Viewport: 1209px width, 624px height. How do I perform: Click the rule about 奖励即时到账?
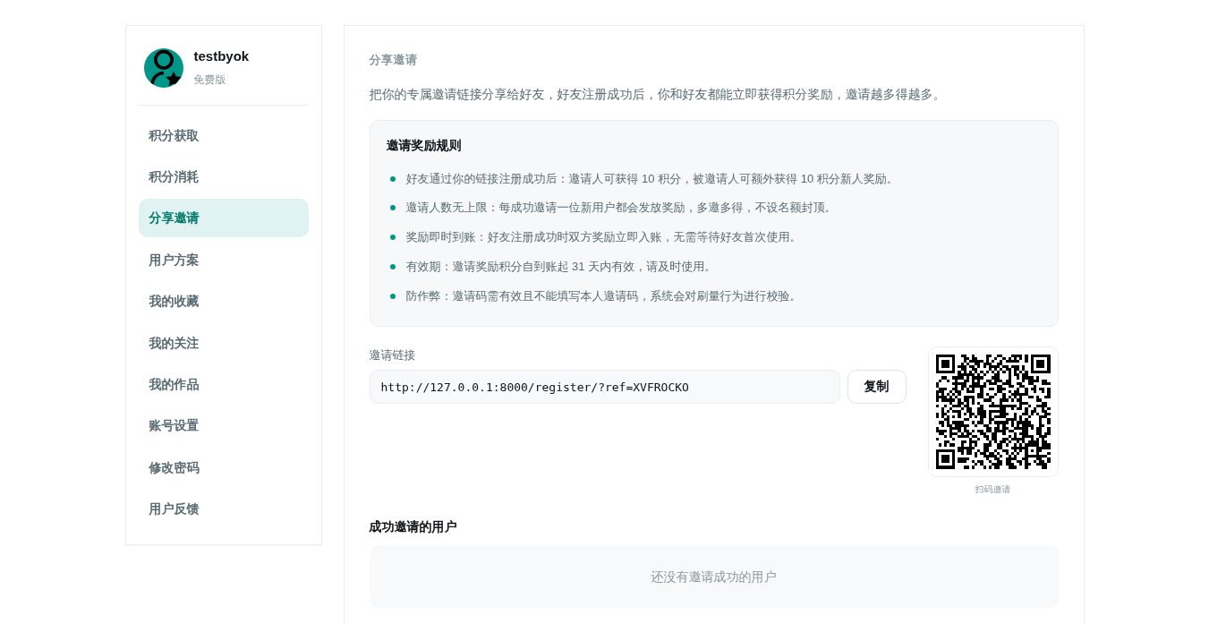pos(602,237)
